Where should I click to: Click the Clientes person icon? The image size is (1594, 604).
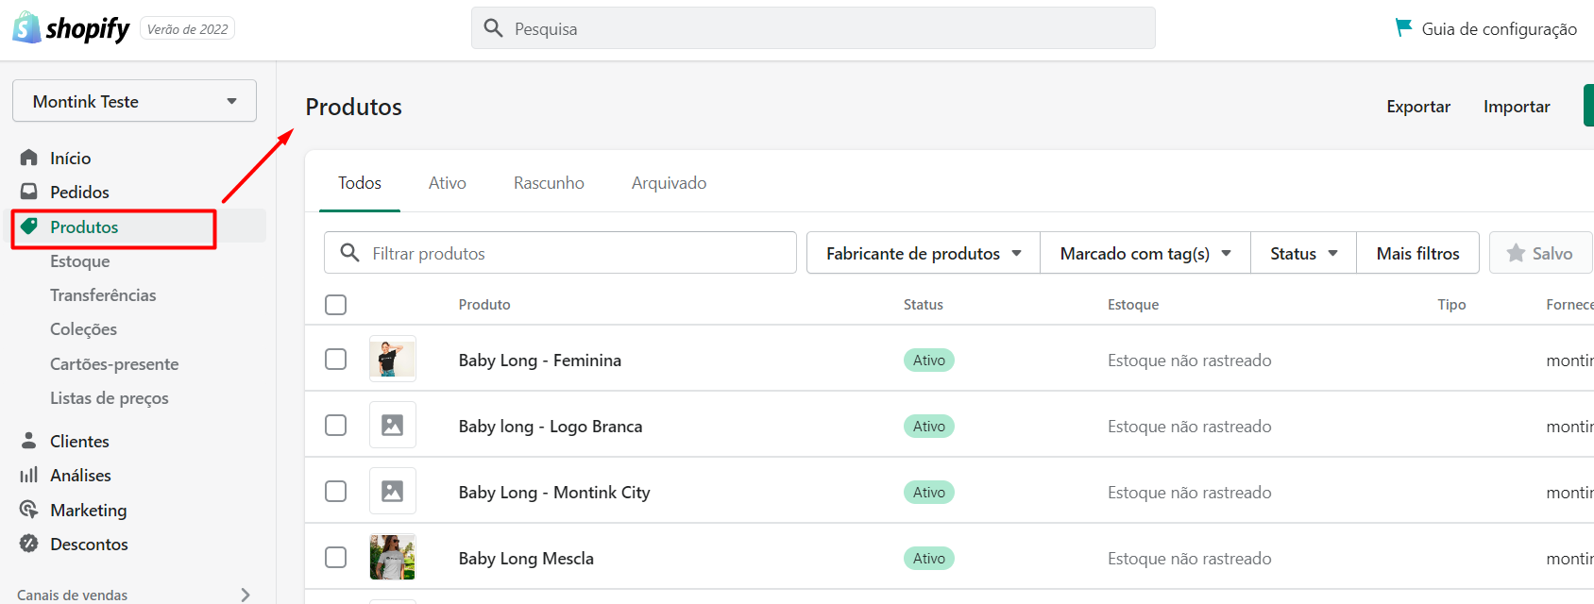point(29,441)
